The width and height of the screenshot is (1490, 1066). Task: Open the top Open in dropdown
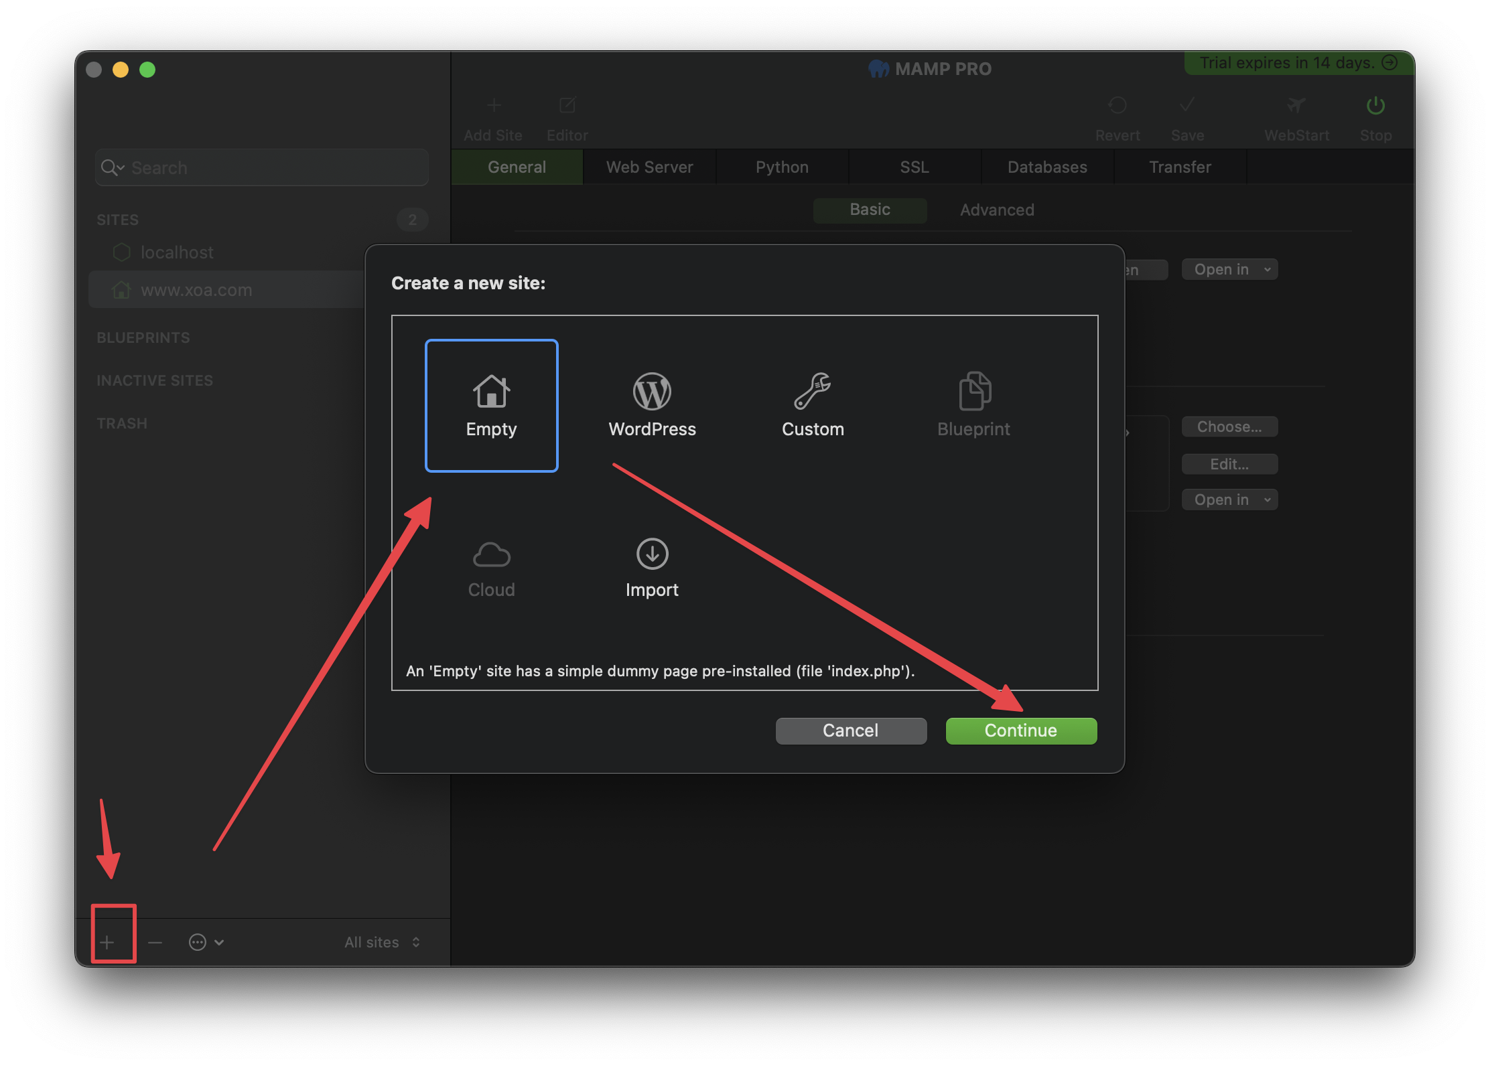pos(1229,269)
